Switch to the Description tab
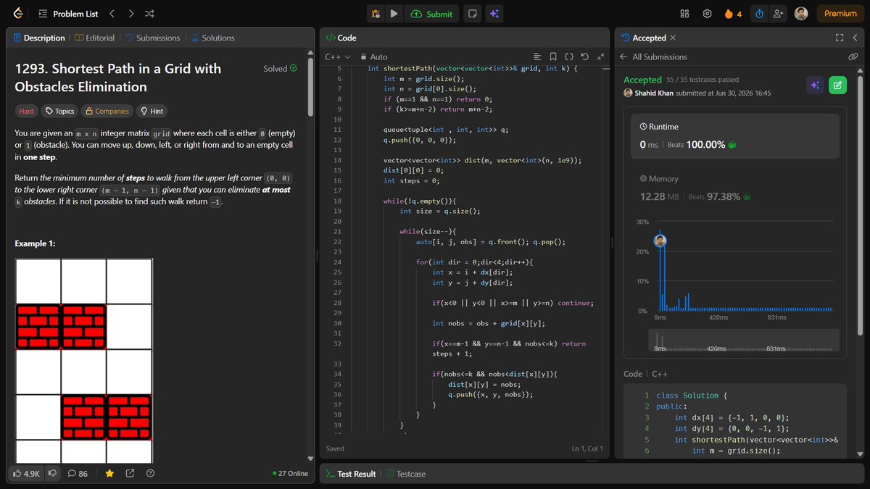 point(39,38)
